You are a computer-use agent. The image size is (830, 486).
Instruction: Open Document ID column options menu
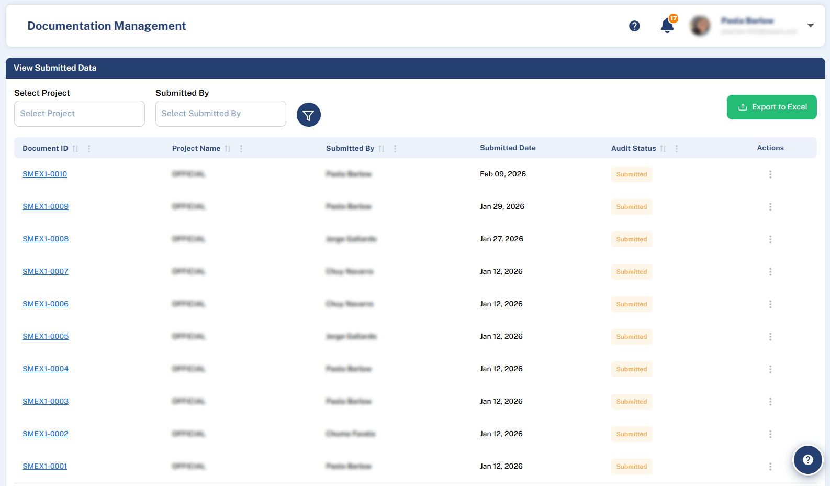[x=89, y=149]
